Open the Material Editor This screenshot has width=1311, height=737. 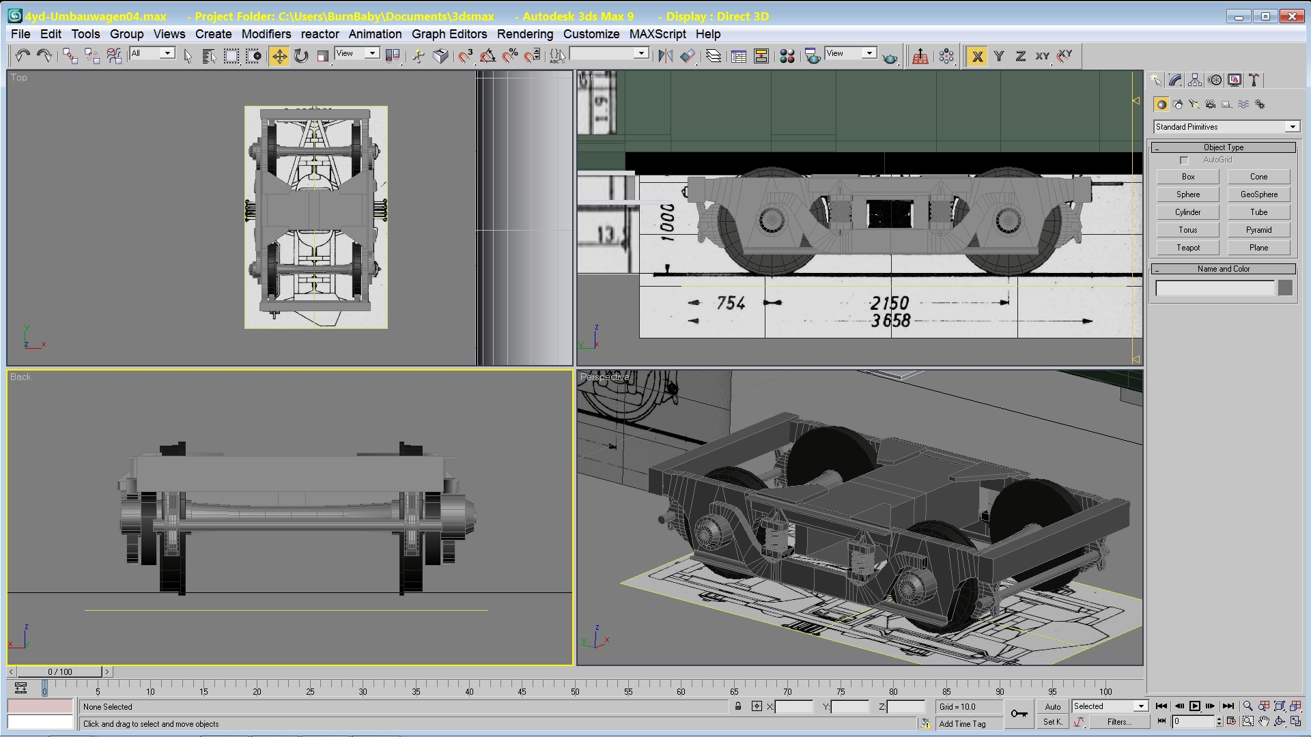(787, 56)
